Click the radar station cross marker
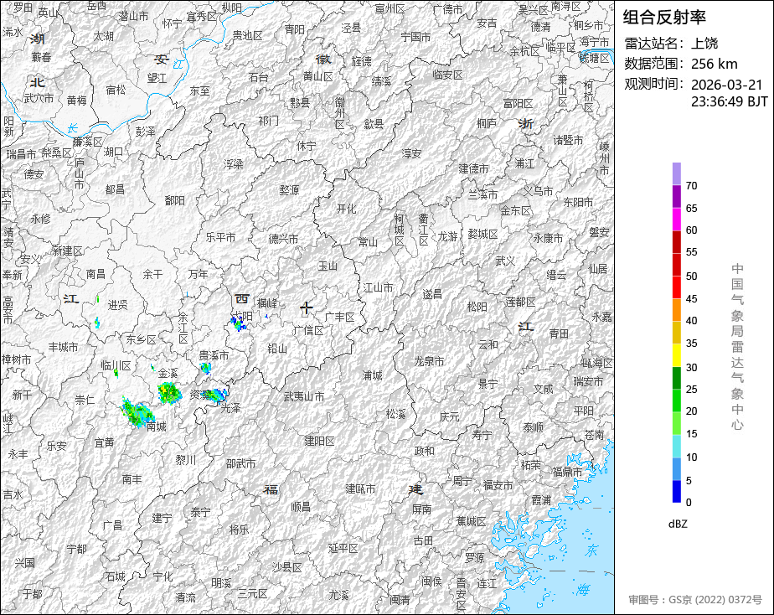Screen dimensions: 774x615 (306, 309)
